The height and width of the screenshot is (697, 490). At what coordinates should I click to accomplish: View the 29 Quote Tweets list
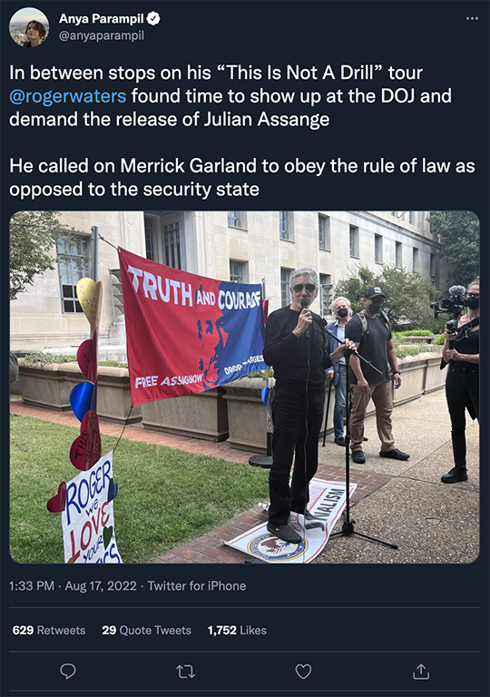point(146,631)
